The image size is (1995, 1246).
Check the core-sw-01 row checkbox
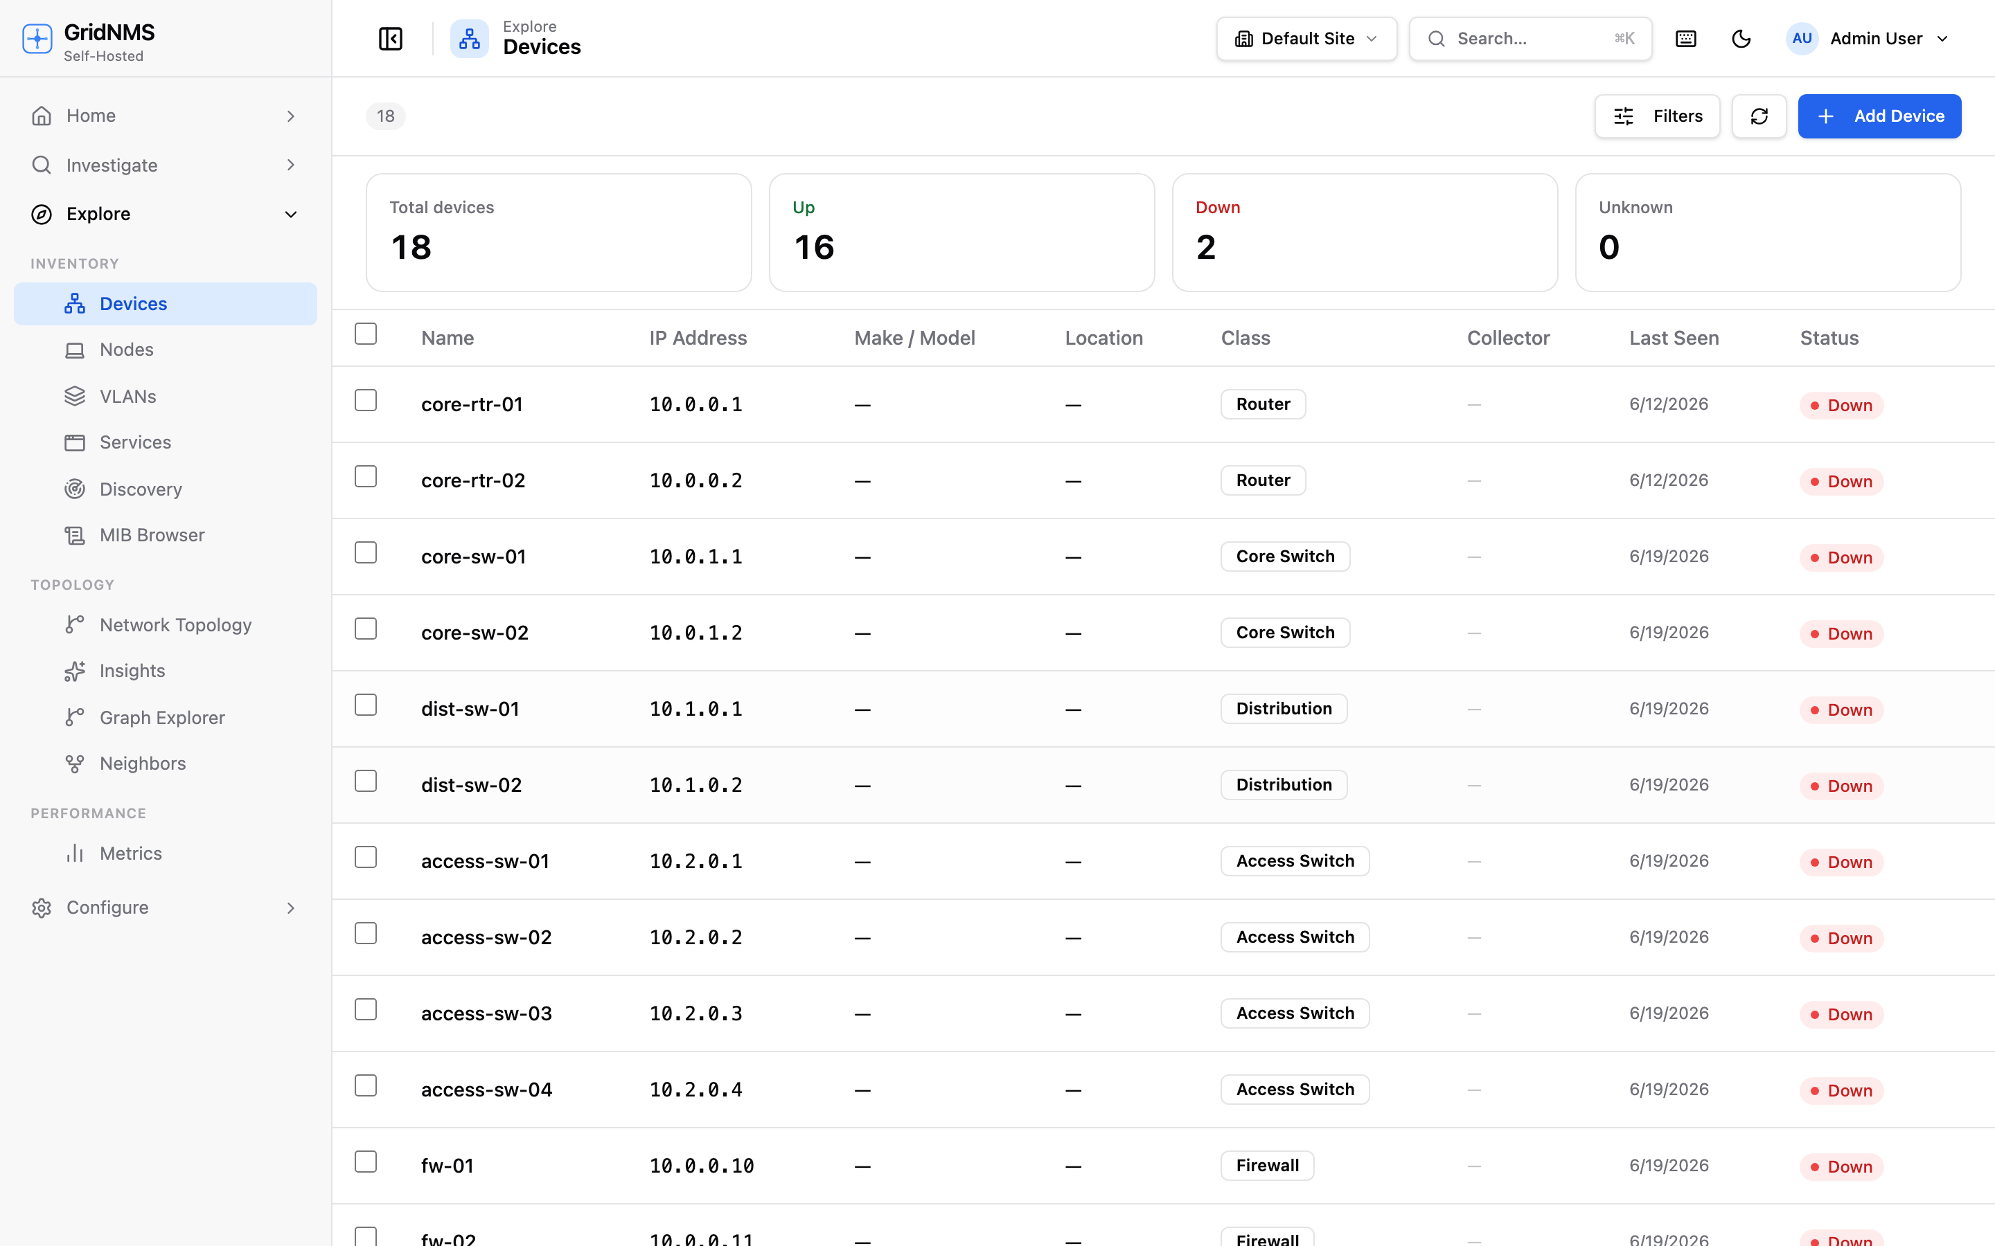[366, 552]
